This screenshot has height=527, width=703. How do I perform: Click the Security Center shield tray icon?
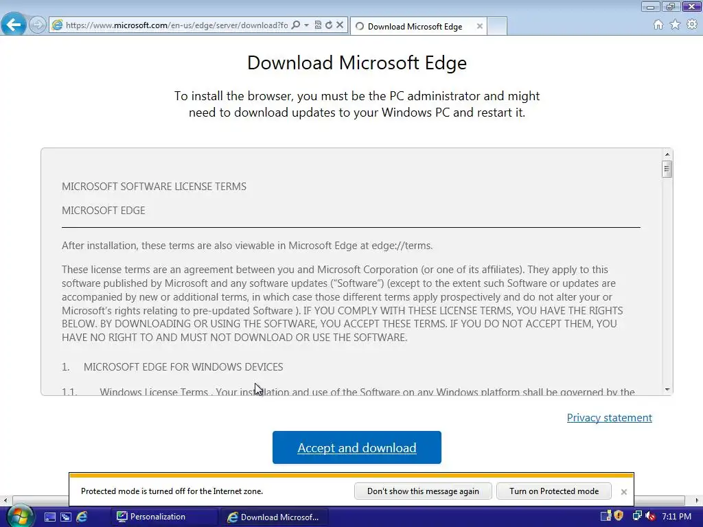(619, 516)
